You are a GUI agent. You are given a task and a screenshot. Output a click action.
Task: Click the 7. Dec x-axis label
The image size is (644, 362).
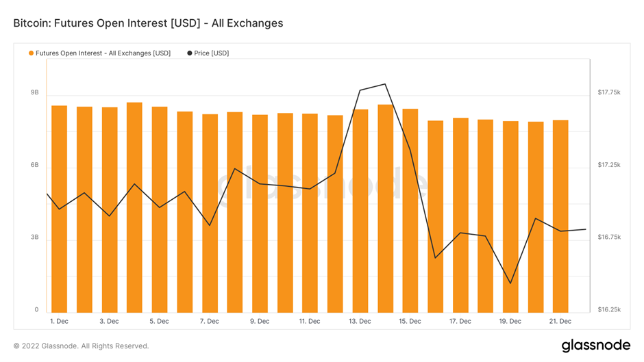pos(209,322)
